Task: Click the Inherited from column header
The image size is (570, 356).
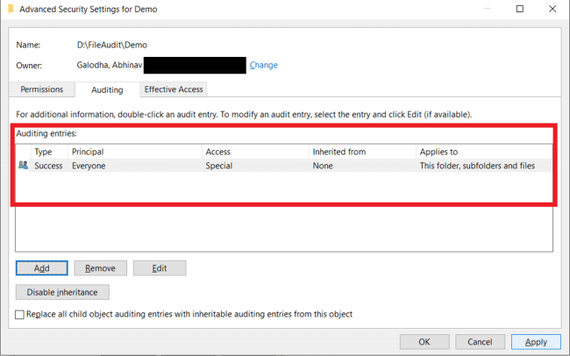Action: 362,152
